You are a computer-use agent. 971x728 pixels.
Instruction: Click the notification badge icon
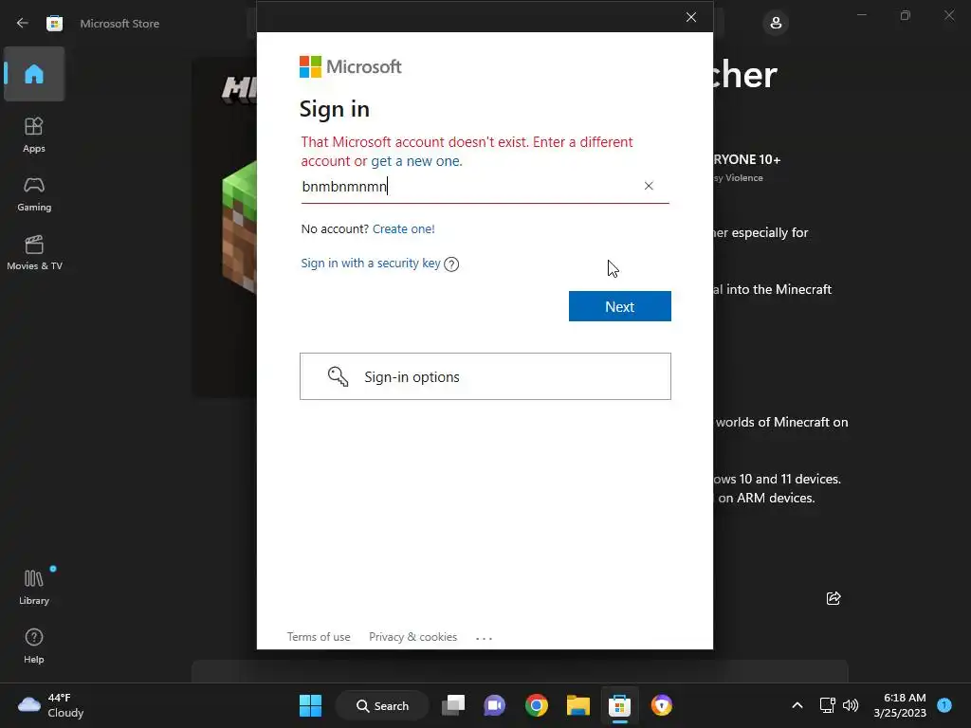[x=944, y=705]
